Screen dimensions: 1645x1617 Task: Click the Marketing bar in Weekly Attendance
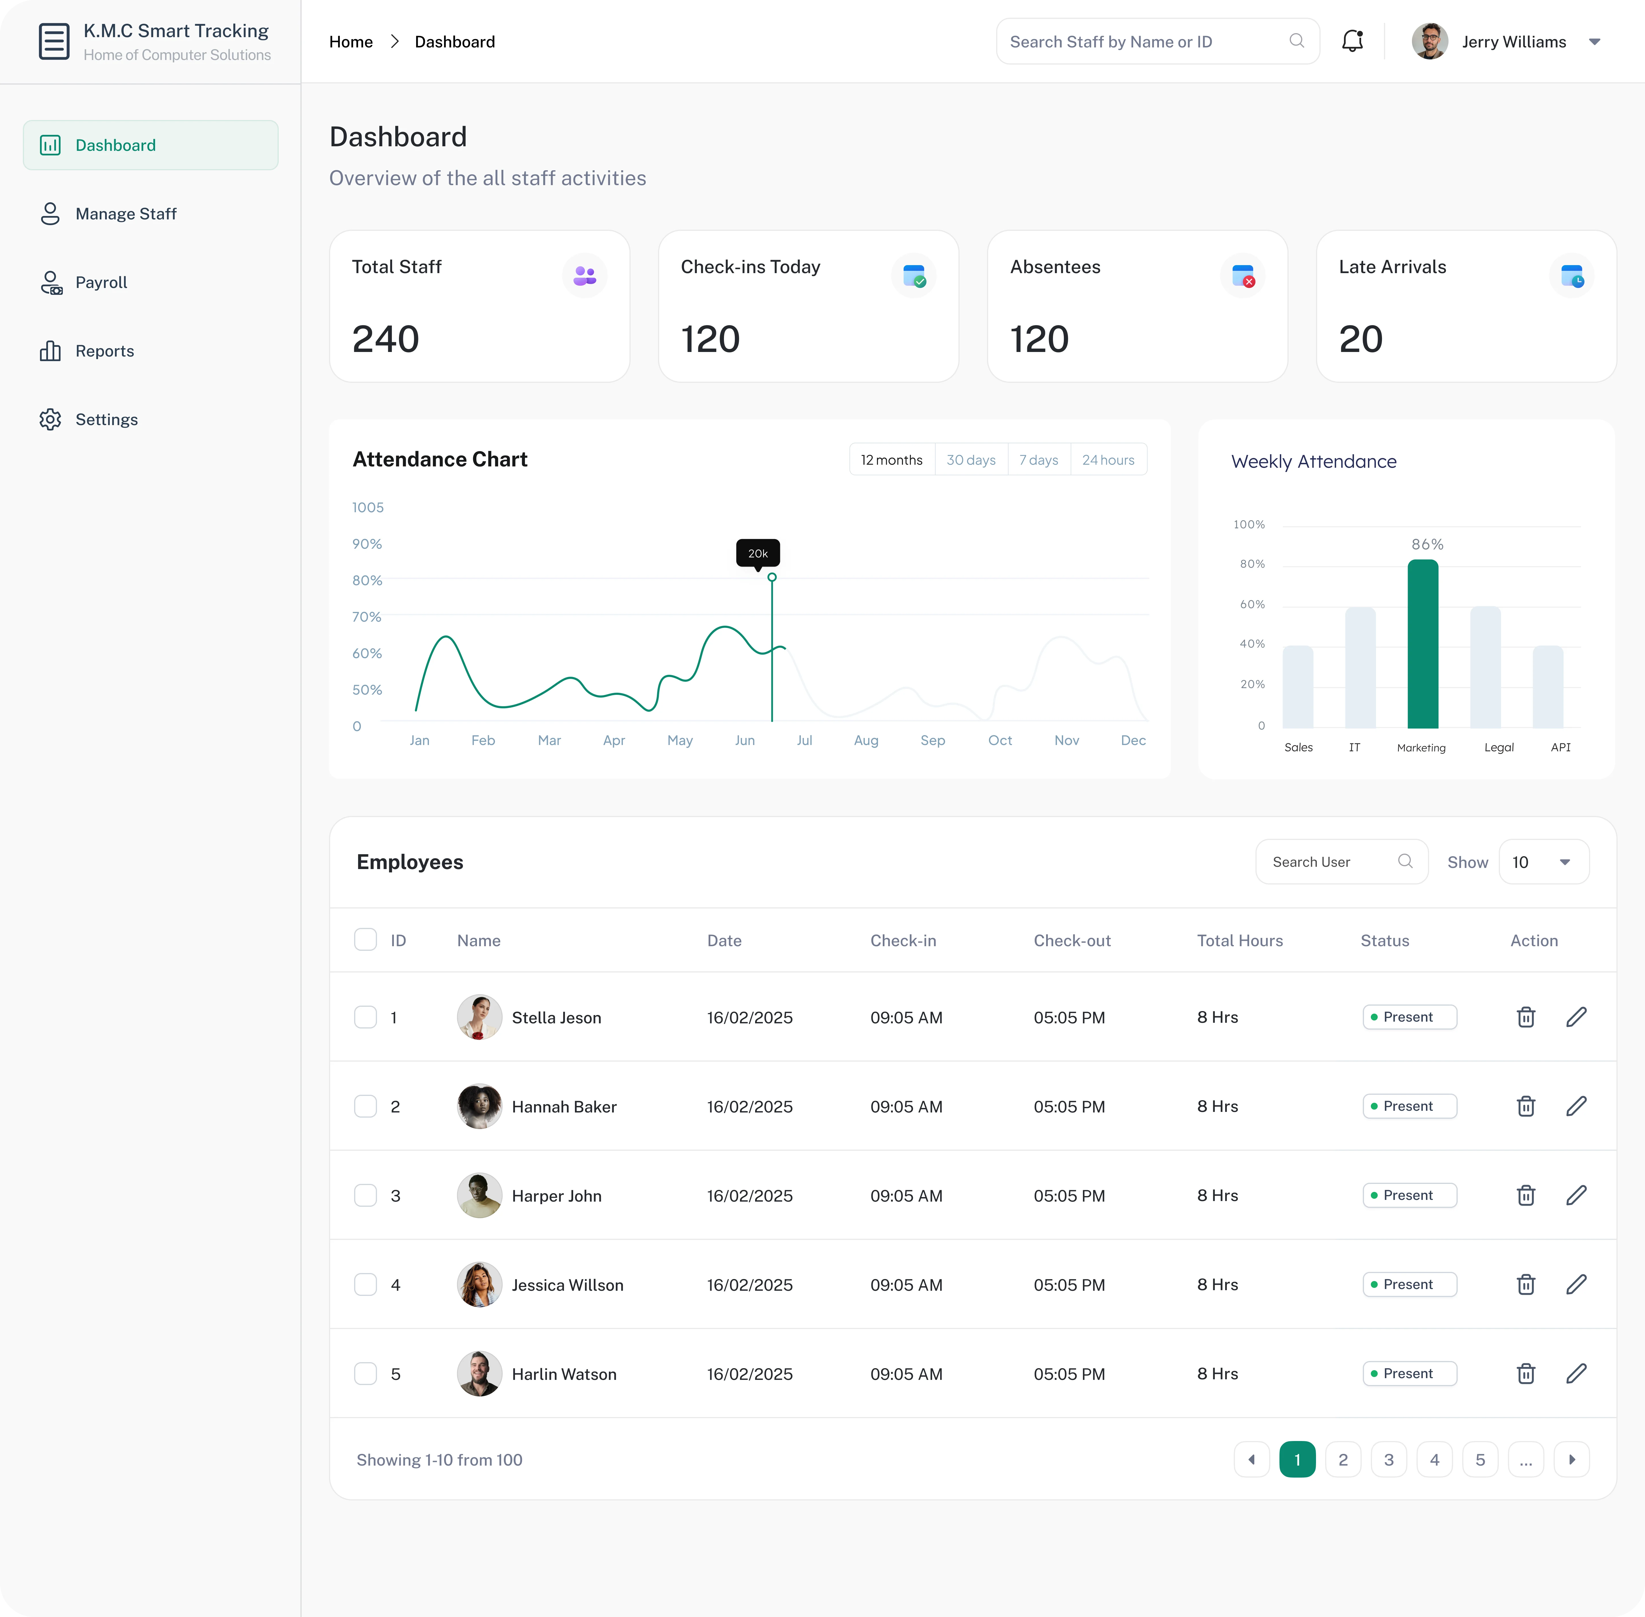coord(1423,644)
